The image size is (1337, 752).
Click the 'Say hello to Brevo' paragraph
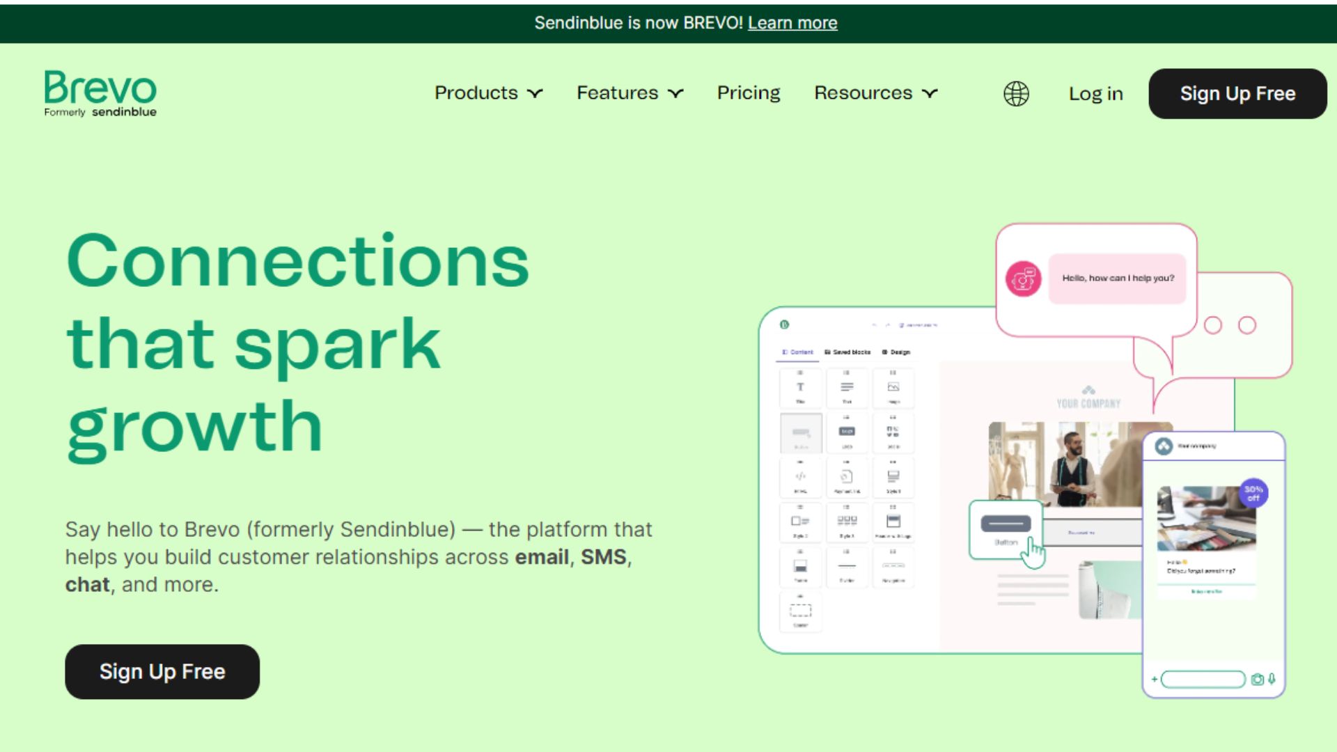coord(359,557)
